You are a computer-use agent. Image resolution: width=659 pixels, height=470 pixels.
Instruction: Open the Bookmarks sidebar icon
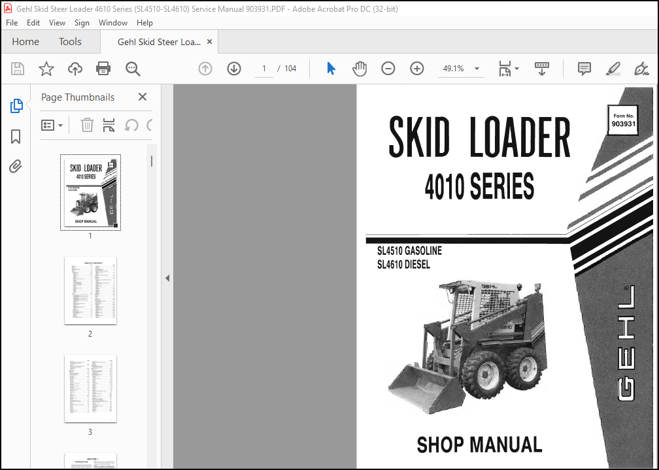(x=16, y=137)
